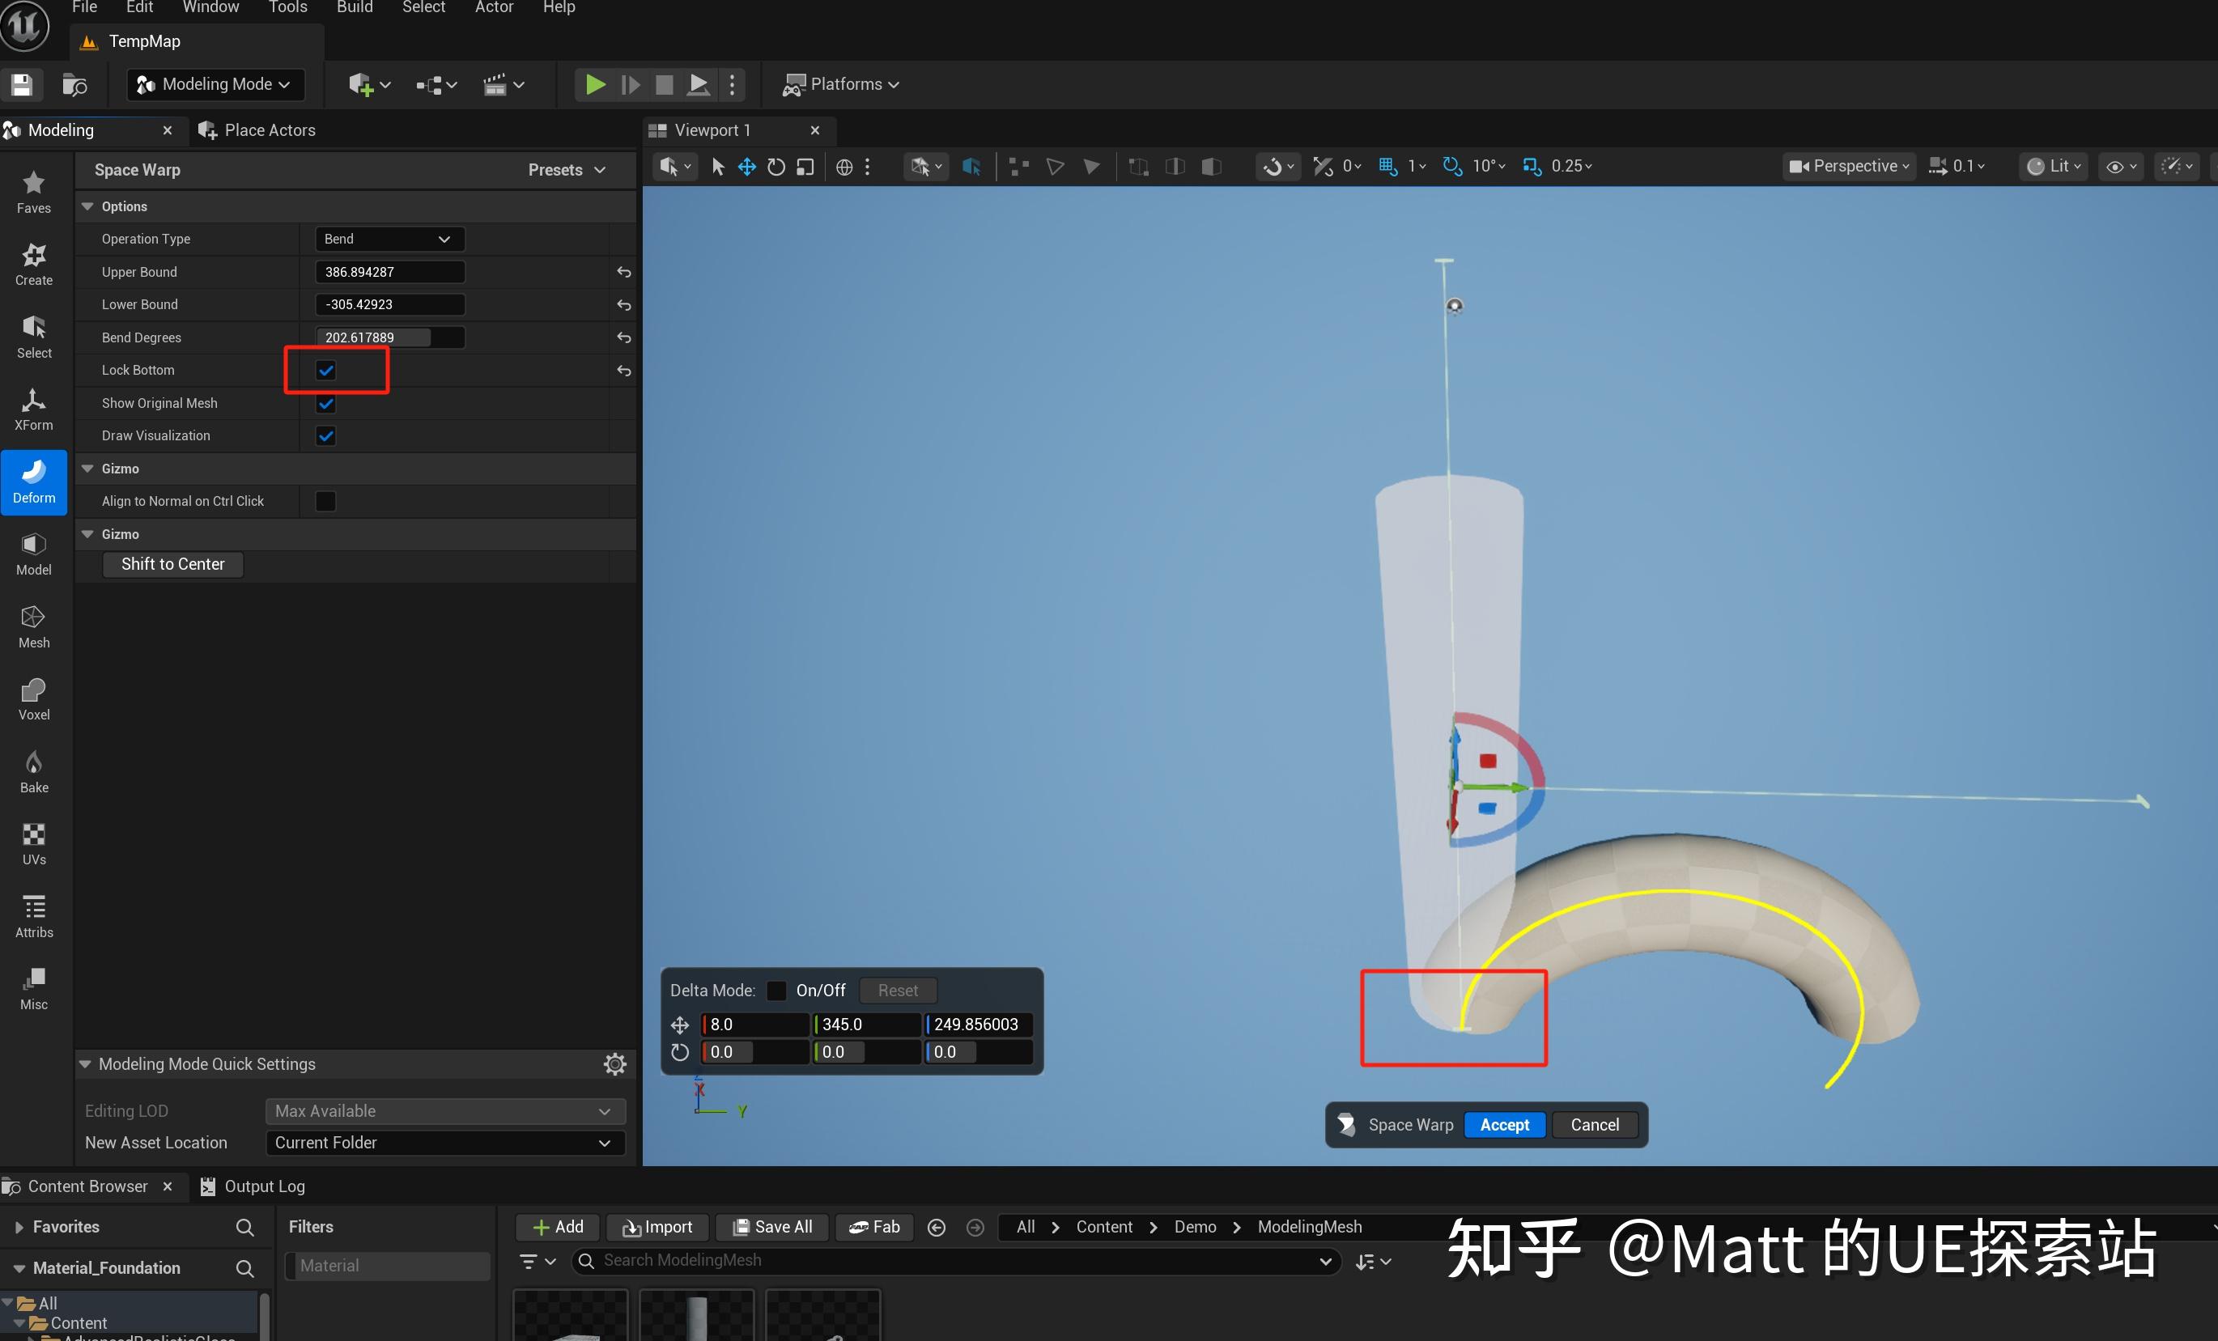Select the XForm category icon
Screen dimensions: 2218x1341
click(33, 410)
